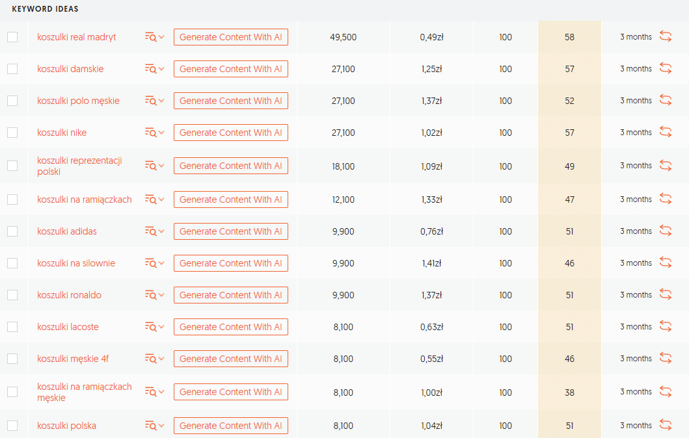Generate Content With AI for koszulki damskie
This screenshot has width=689, height=438.
tap(231, 69)
